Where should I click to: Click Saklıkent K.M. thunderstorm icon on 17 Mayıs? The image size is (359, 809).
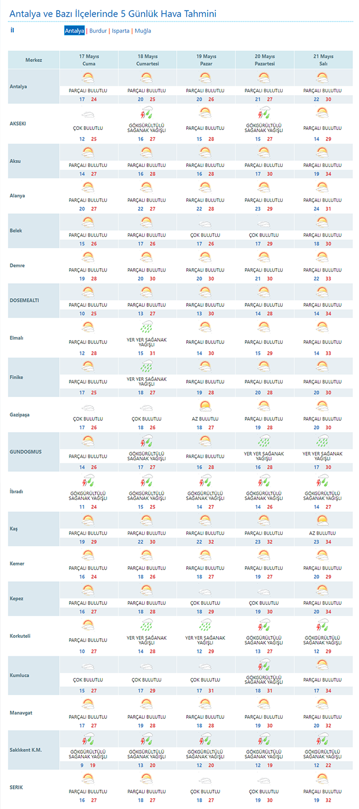tap(88, 739)
